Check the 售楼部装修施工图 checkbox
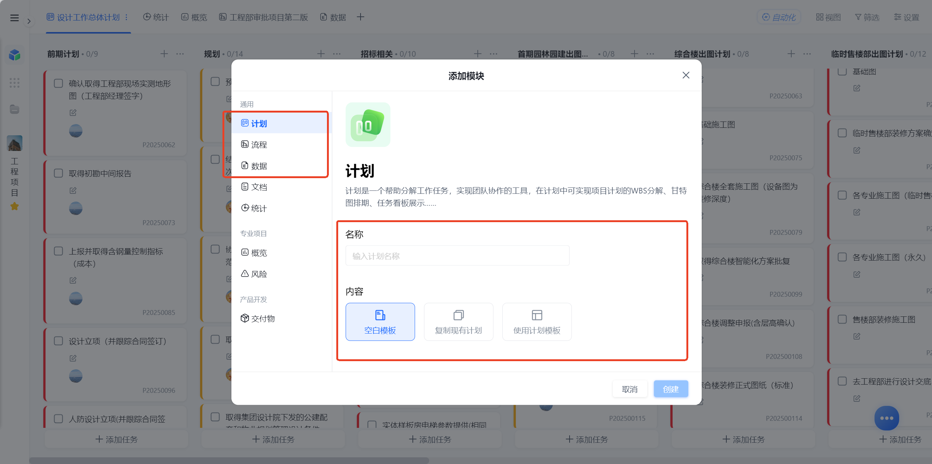The height and width of the screenshot is (464, 932). pyautogui.click(x=842, y=319)
